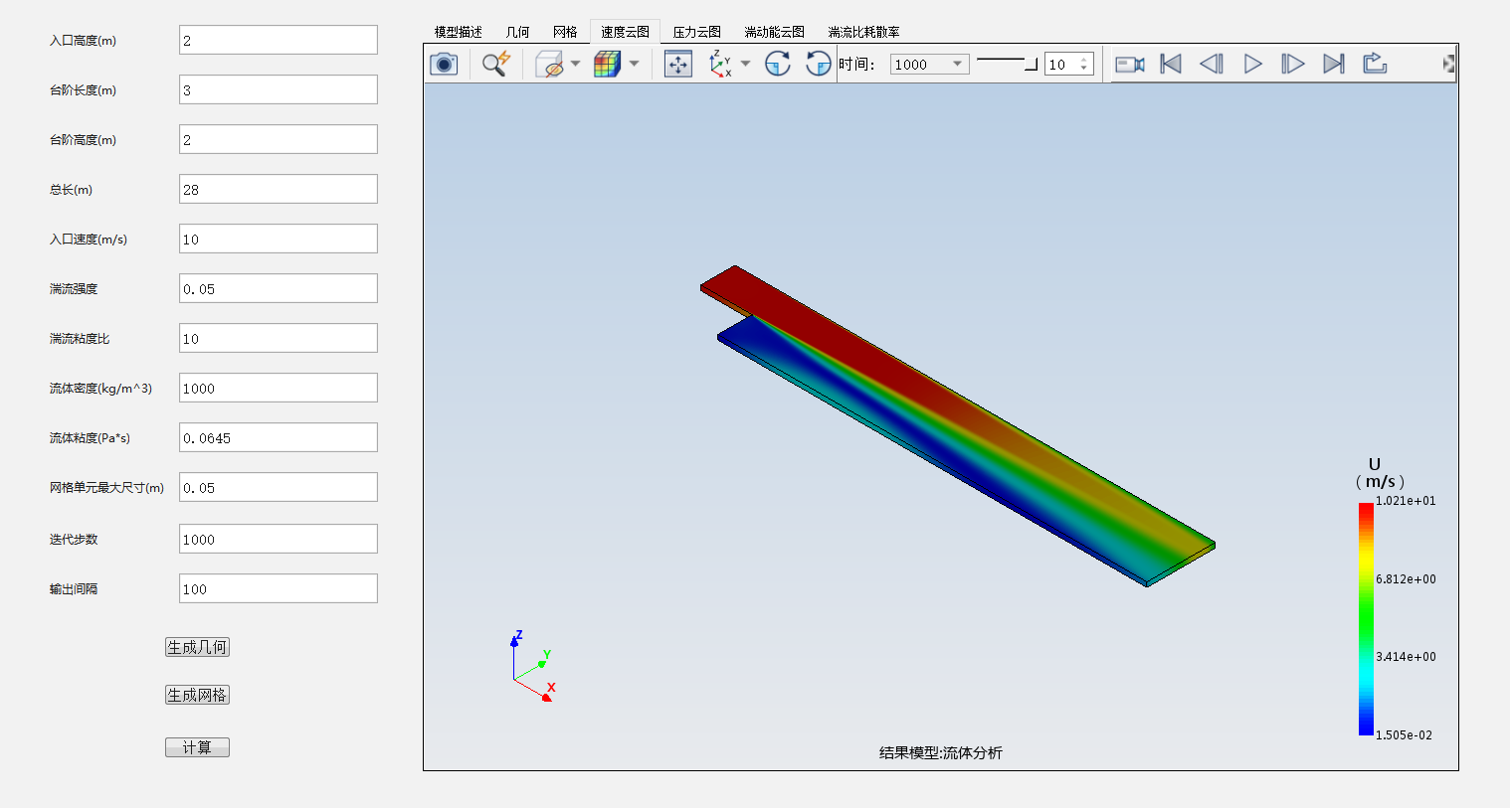This screenshot has height=808, width=1510.
Task: Increase the frame spinner value 10
Action: coord(1084,60)
